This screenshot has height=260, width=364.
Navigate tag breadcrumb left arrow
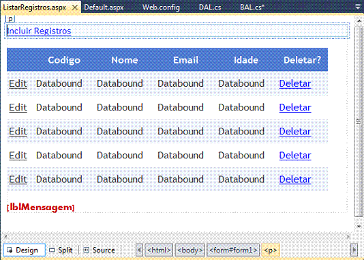click(139, 250)
